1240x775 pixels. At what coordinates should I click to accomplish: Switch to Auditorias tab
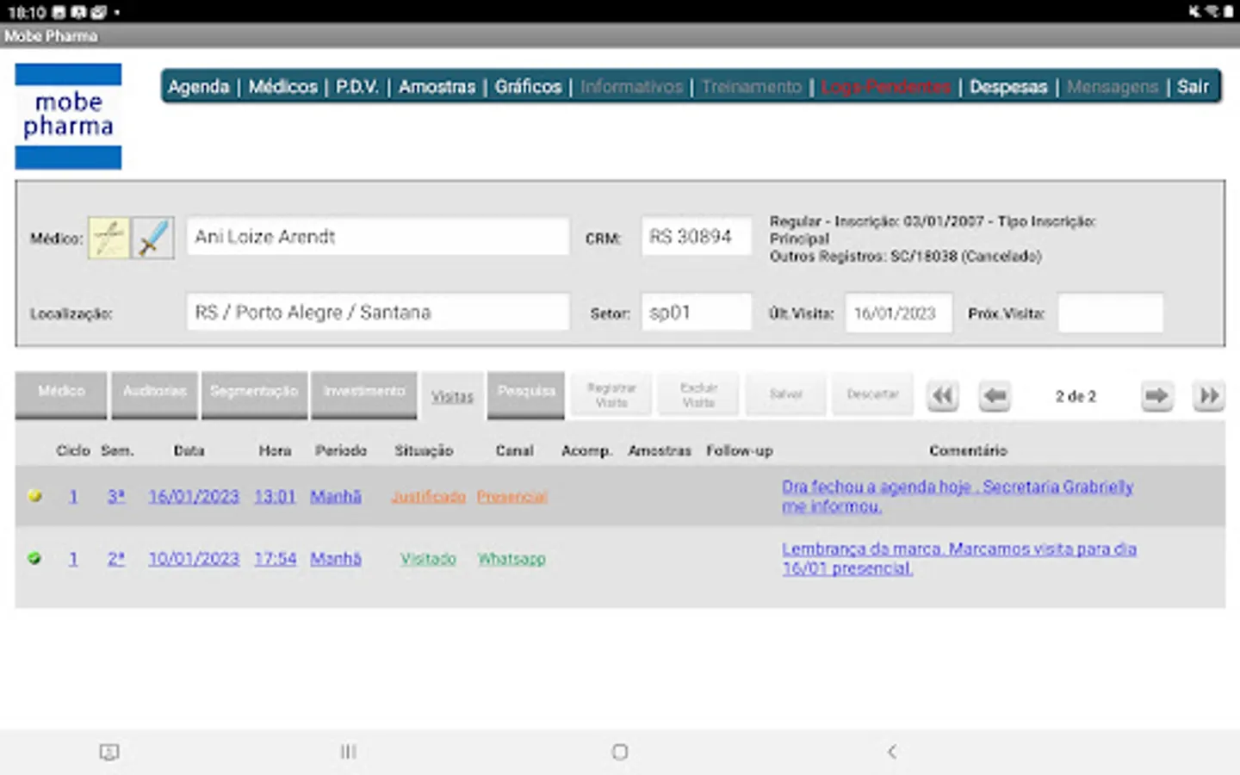[x=154, y=395]
